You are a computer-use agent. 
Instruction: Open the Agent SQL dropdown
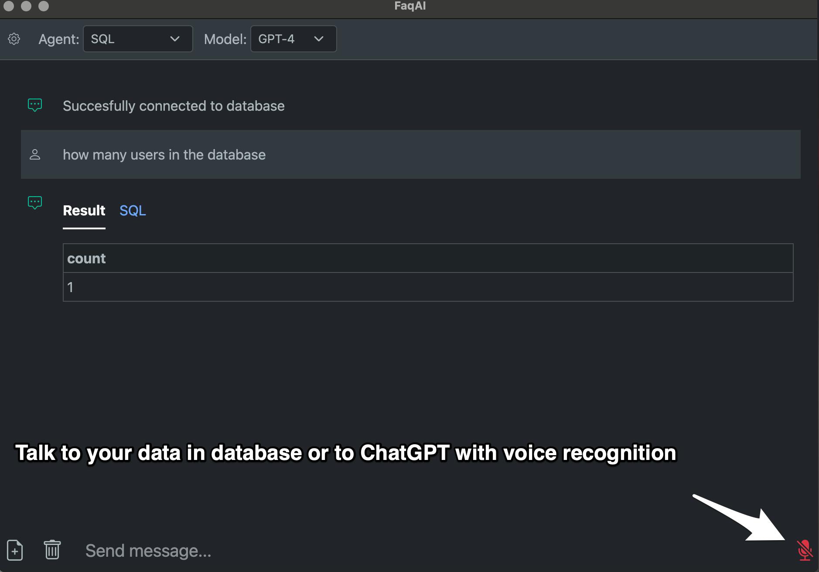(138, 39)
